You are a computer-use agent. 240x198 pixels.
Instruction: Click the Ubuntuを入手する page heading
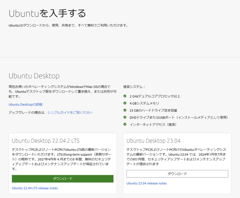[x=47, y=13]
